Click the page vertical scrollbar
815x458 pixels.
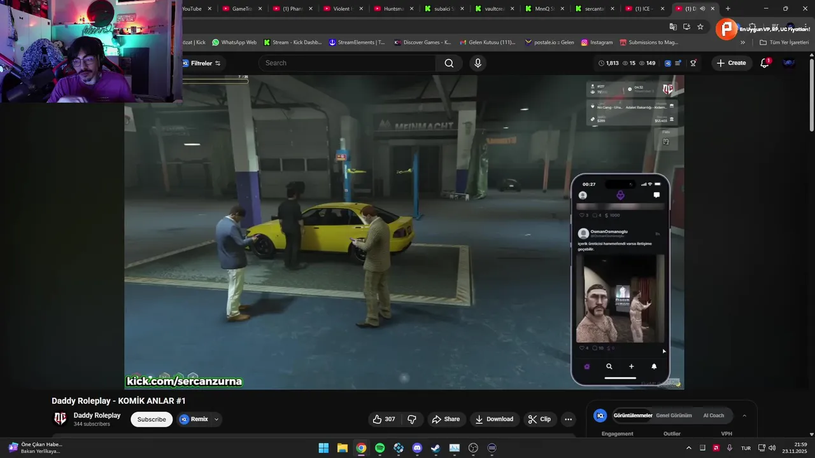point(811,95)
